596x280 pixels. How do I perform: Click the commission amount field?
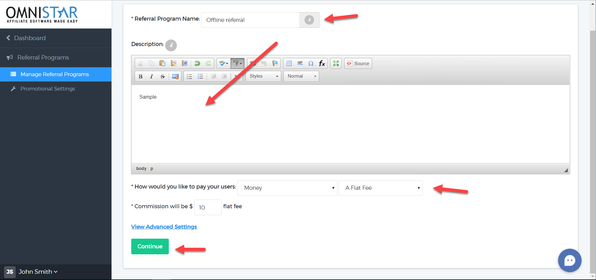208,207
